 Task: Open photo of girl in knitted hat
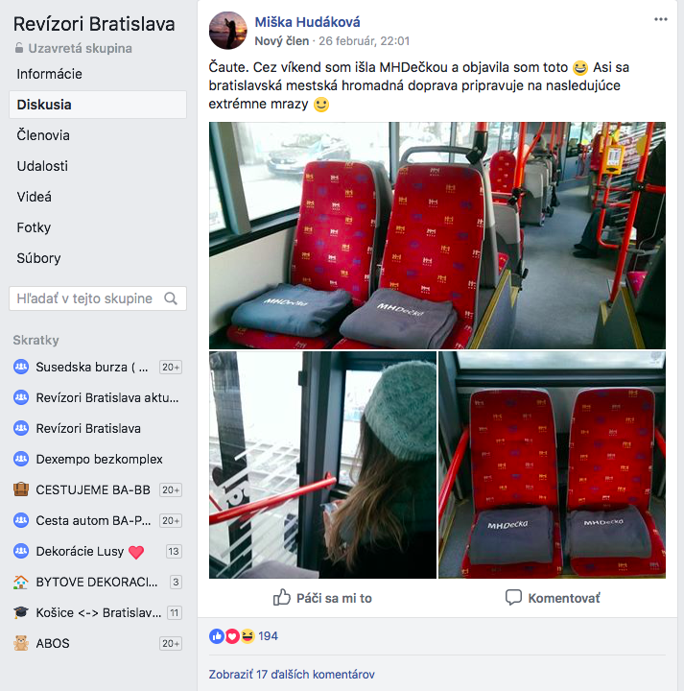[323, 465]
